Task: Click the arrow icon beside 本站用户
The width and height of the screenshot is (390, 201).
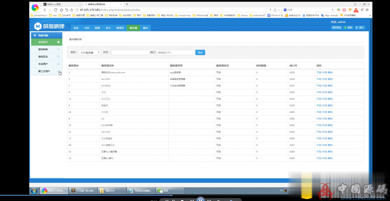Action: [58, 64]
